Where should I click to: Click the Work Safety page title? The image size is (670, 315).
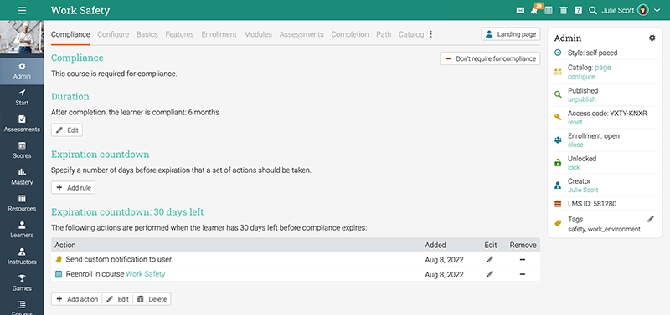[x=80, y=10]
